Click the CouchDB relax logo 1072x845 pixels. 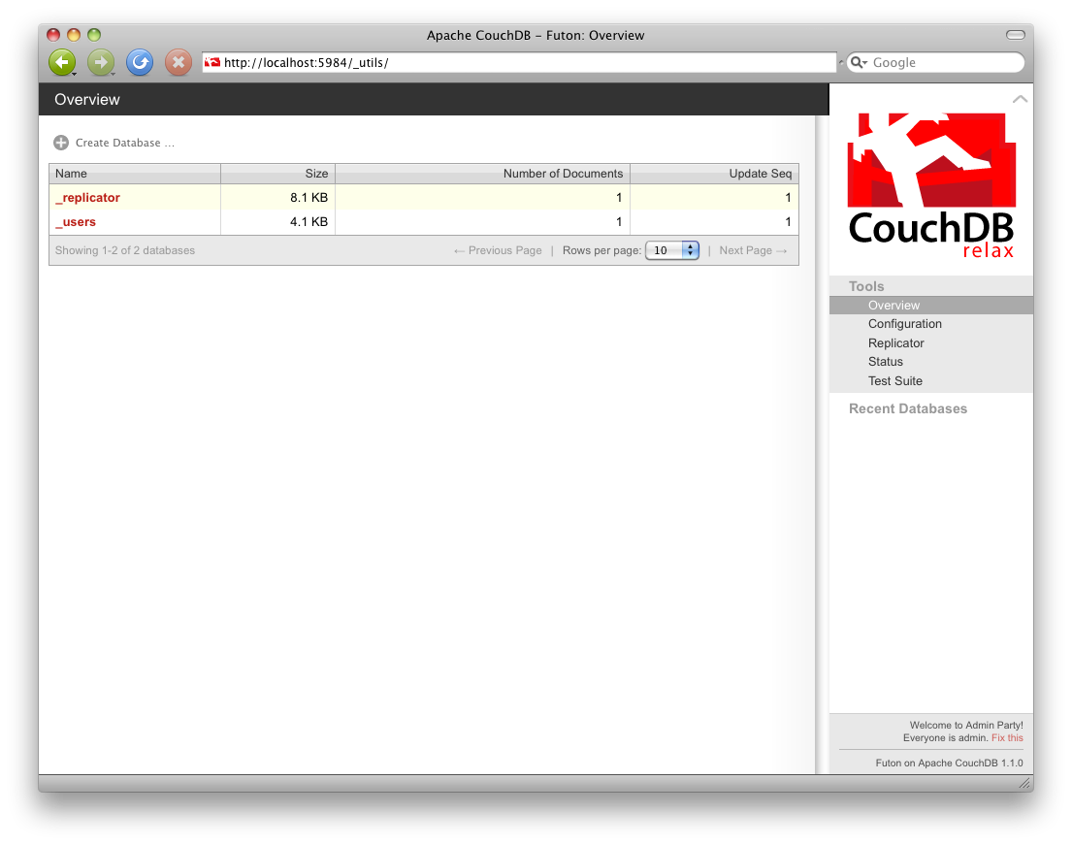tap(930, 186)
